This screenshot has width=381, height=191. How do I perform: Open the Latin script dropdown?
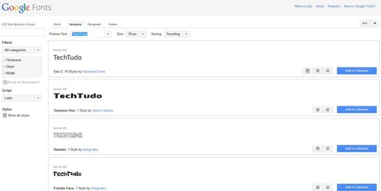[22, 98]
